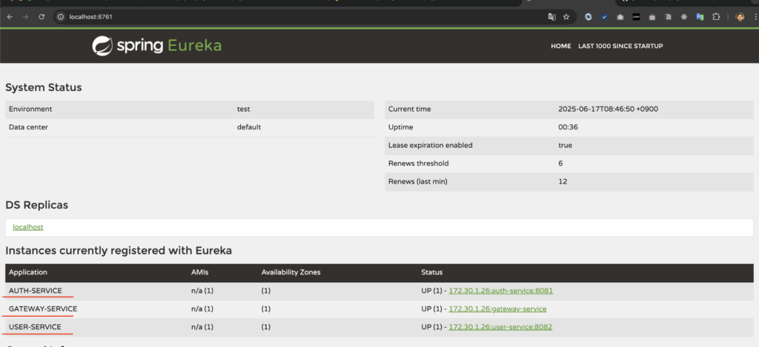Open the user profile avatar
The width and height of the screenshot is (759, 347).
(x=740, y=17)
